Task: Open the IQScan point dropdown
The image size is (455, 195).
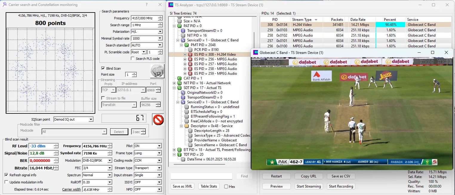Action: pos(91,119)
